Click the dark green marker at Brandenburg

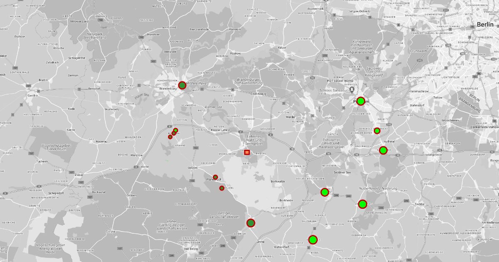(x=182, y=85)
